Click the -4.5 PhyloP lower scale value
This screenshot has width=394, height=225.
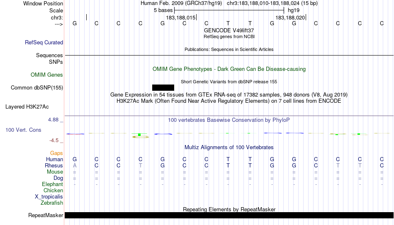click(x=54, y=140)
